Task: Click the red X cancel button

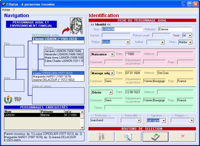Action: (182, 136)
